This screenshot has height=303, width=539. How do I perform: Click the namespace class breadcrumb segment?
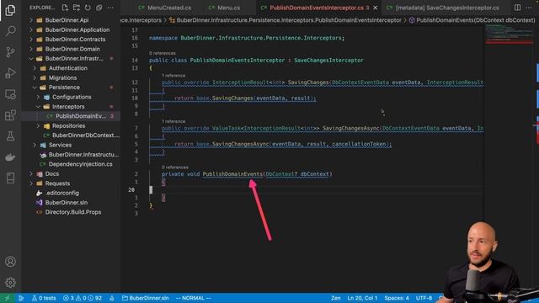pyautogui.click(x=285, y=20)
